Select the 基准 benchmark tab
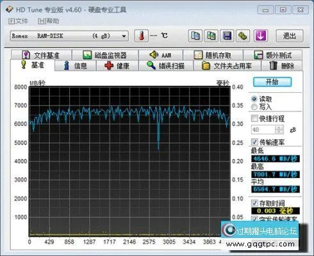 tap(33, 65)
